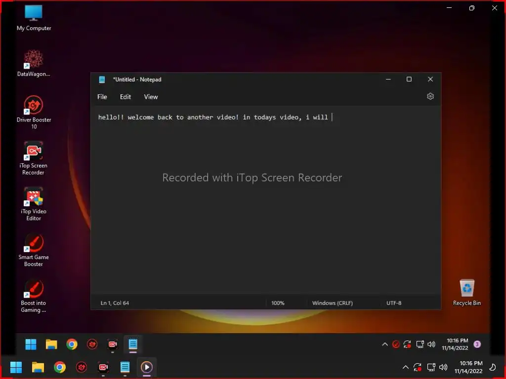
Task: Expand hidden tray icons on inner recorded taskbar
Action: click(x=384, y=344)
